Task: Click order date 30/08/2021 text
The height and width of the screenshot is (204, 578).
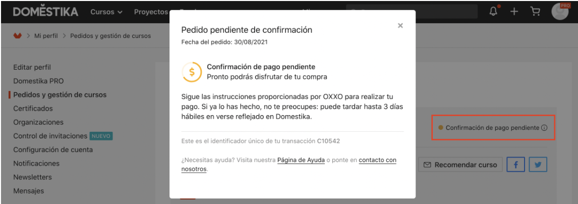Action: pos(251,42)
